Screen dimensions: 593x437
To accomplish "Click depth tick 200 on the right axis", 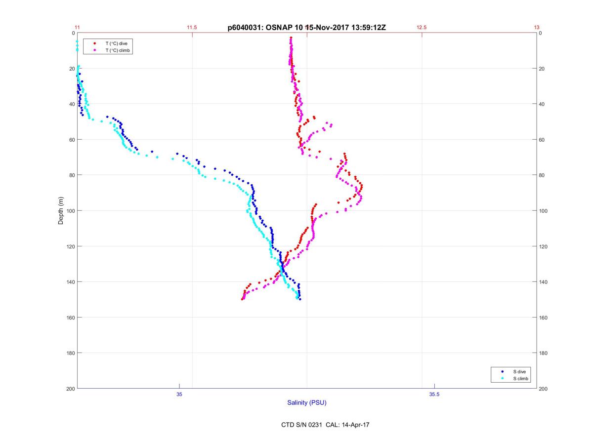I will (544, 389).
